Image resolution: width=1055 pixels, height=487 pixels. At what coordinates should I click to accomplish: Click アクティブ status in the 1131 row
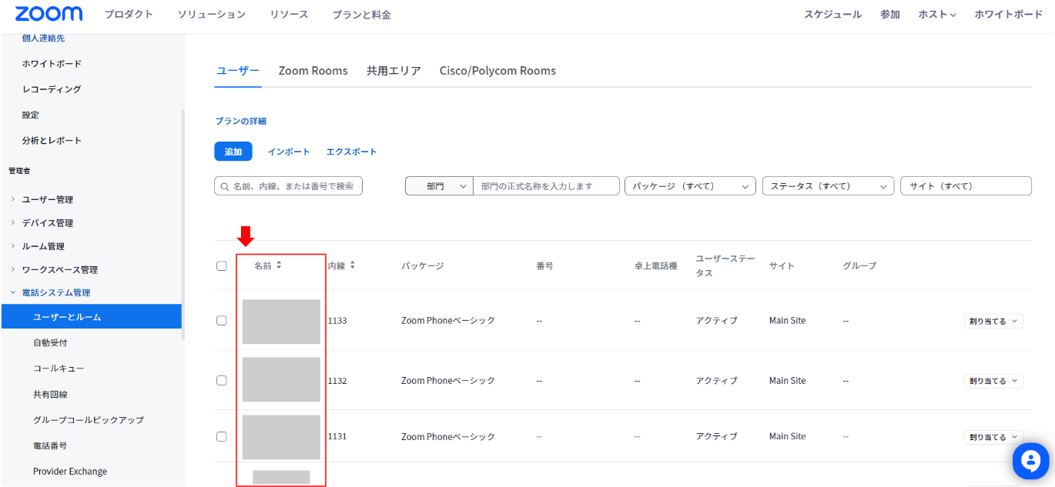[x=717, y=436]
